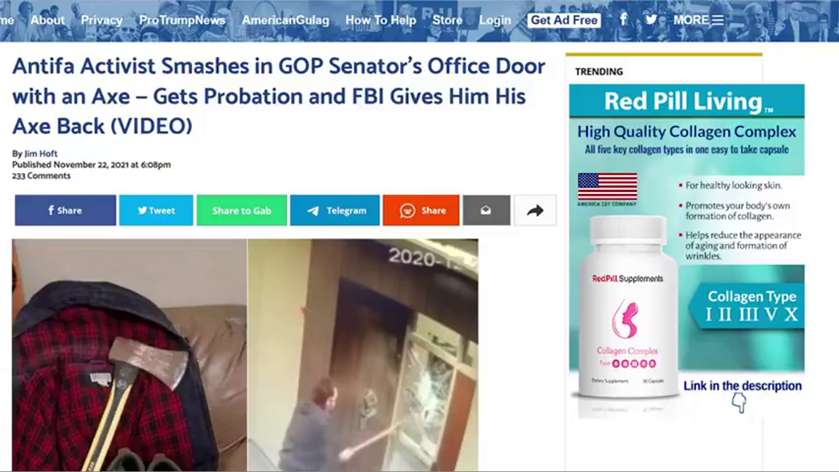Open the About menu item
This screenshot has height=472, width=839.
click(48, 20)
